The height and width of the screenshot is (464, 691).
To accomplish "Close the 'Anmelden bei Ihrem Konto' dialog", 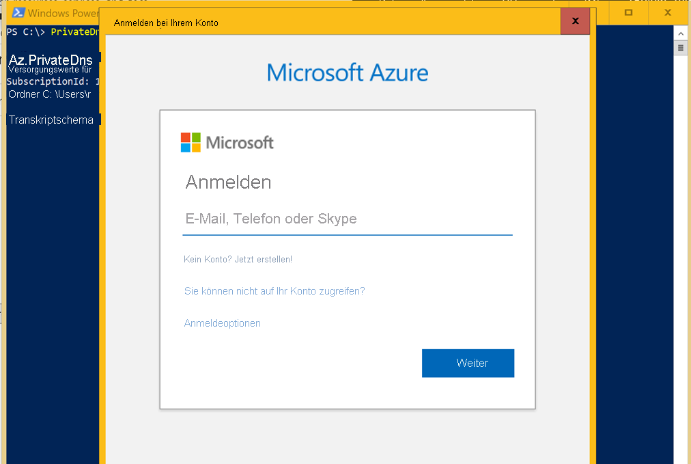I will (x=575, y=21).
